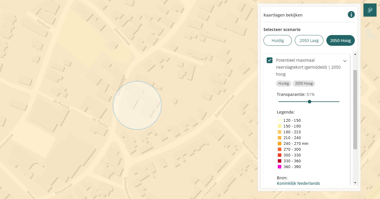Screen dimensions: 380x199
Task: Click the 240 - 270 mm legend swatch
Action: coord(279,143)
